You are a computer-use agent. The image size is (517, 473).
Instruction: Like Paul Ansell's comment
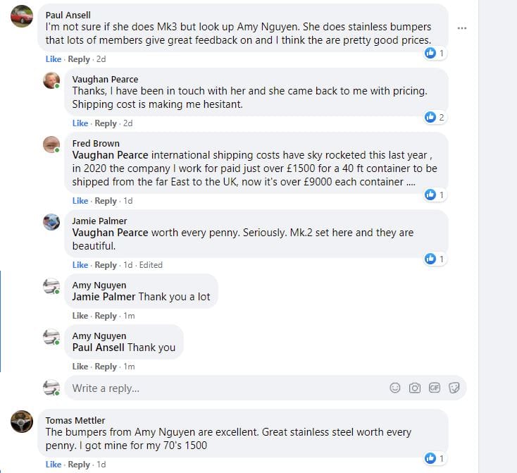(54, 59)
